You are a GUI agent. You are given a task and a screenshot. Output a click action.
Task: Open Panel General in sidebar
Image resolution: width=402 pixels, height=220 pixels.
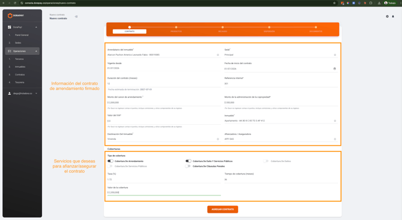point(22,35)
